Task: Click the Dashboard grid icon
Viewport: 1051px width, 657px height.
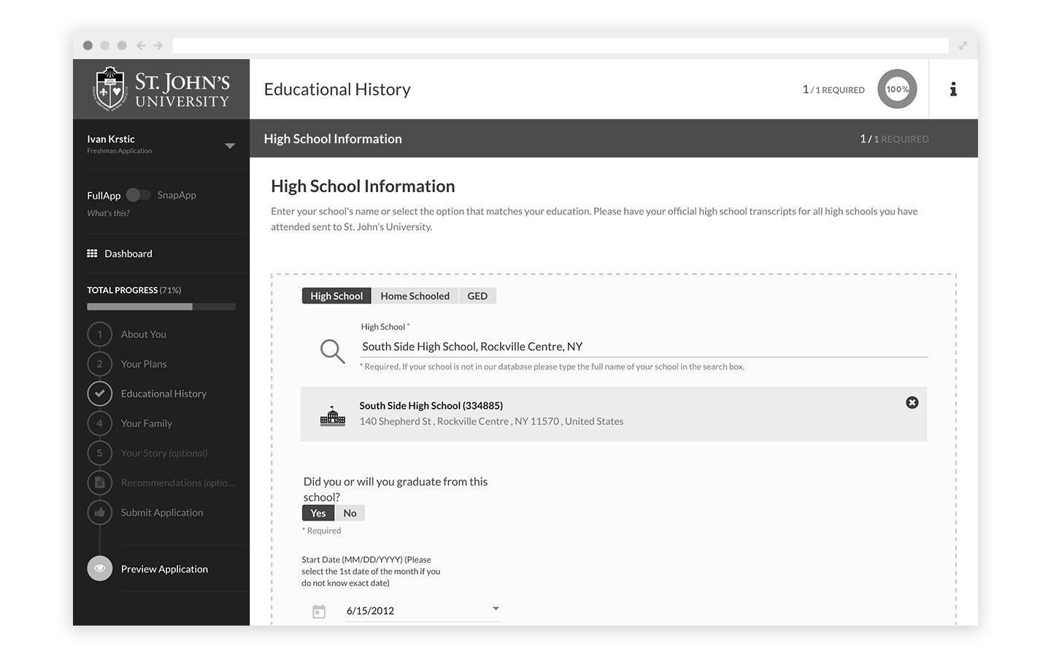Action: point(92,253)
